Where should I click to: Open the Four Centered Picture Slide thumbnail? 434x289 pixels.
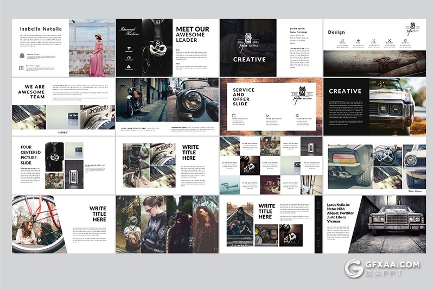[x=63, y=166]
